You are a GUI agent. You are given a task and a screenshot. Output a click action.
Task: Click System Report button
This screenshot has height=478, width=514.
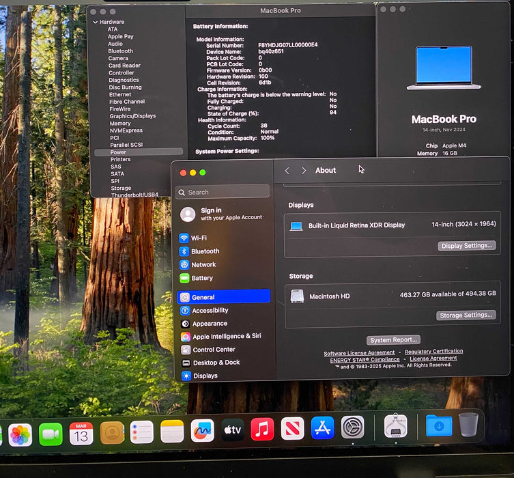[393, 340]
